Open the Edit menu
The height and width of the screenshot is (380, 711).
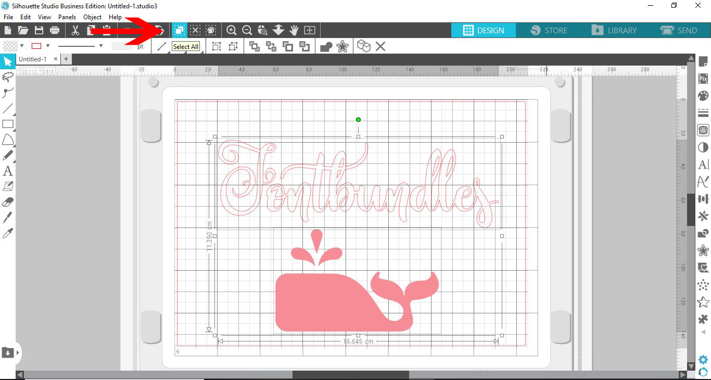(26, 17)
